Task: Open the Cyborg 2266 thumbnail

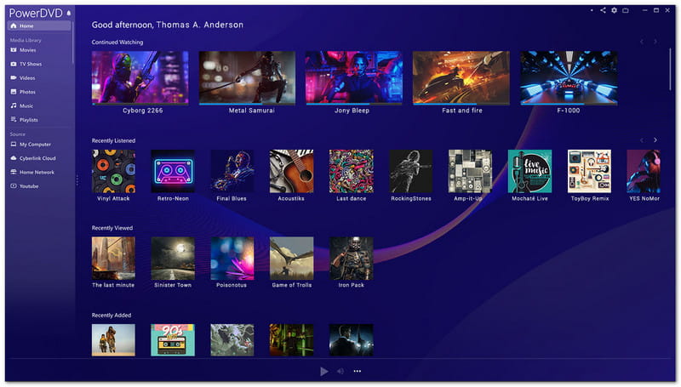Action: (140, 77)
